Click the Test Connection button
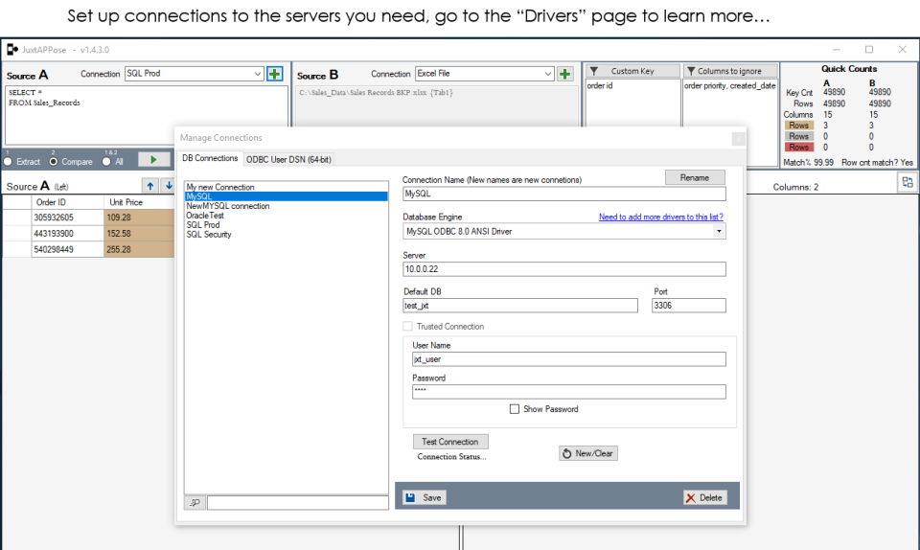 450,442
